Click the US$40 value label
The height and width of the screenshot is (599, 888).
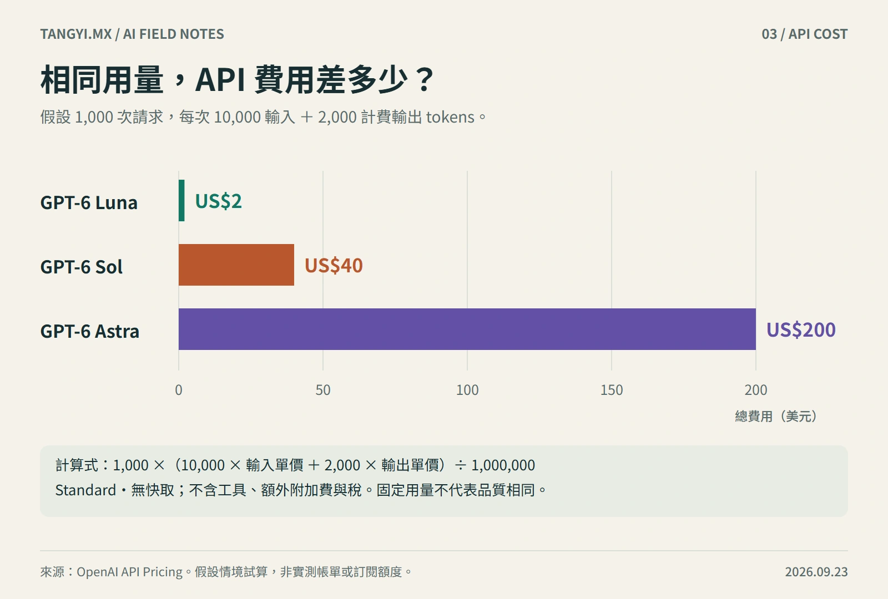[334, 265]
